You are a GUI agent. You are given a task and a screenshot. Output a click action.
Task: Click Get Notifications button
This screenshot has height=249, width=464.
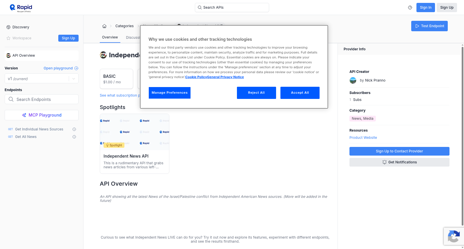point(399,162)
